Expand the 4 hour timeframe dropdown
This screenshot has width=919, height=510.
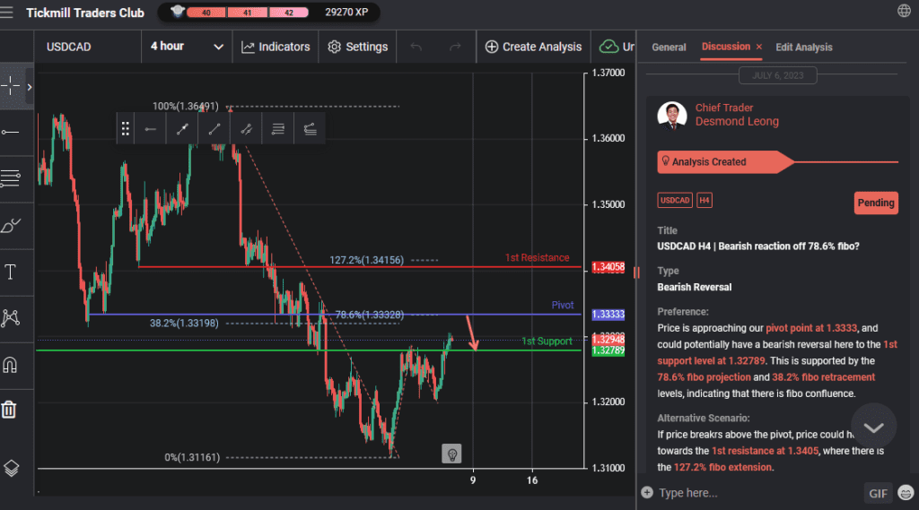pos(187,47)
